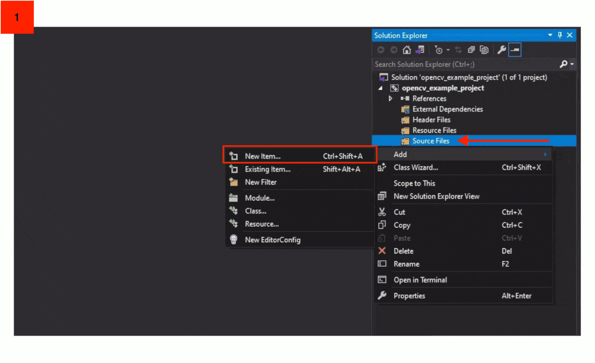This screenshot has width=595, height=363.
Task: Click the New Filter folder icon
Action: click(234, 182)
